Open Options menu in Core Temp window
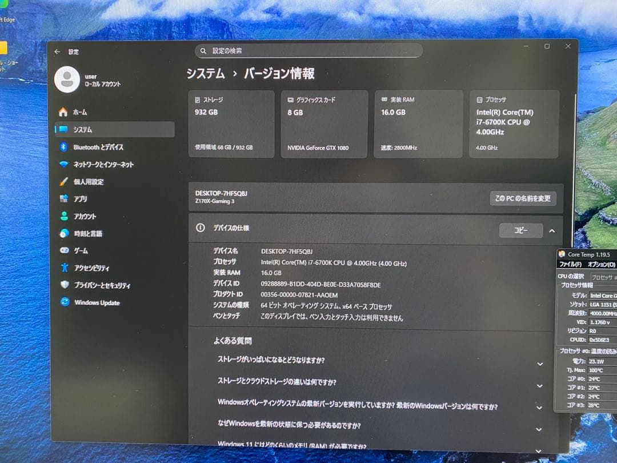Viewport: 617px width, 463px height. (601, 265)
